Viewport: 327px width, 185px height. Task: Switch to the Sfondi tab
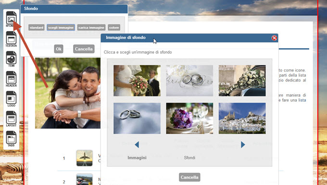point(189,158)
